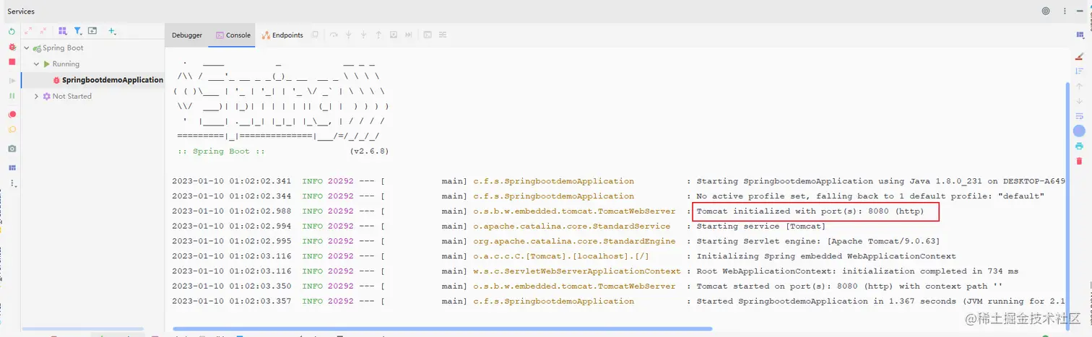Screen dimensions: 1092x337
Task: Click the down arrow on console toolbar
Action: point(1080,101)
